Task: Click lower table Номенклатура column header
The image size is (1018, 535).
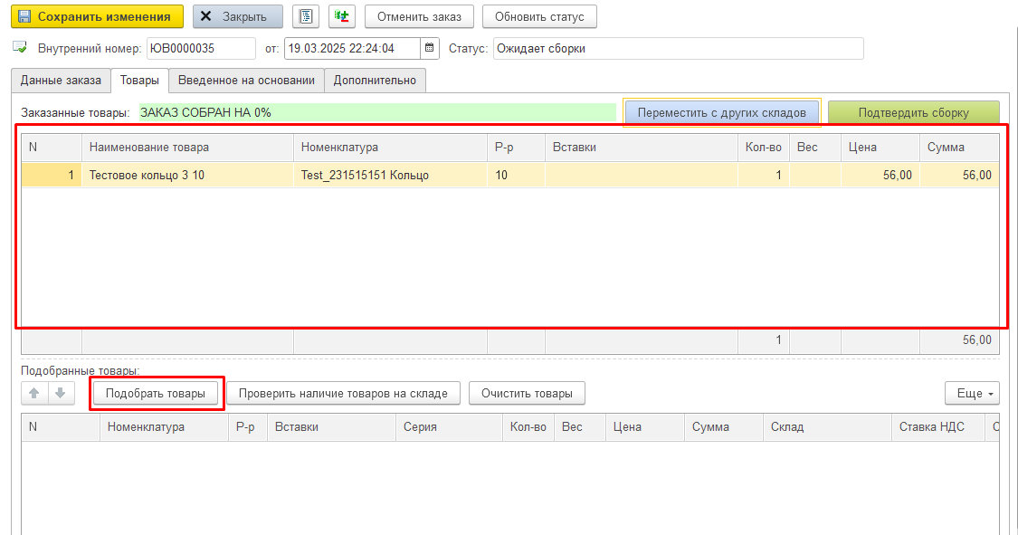Action: click(164, 427)
